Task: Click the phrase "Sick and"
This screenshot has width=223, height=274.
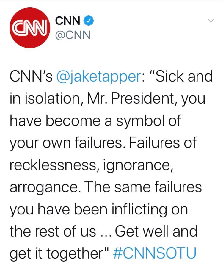Action: [184, 76]
